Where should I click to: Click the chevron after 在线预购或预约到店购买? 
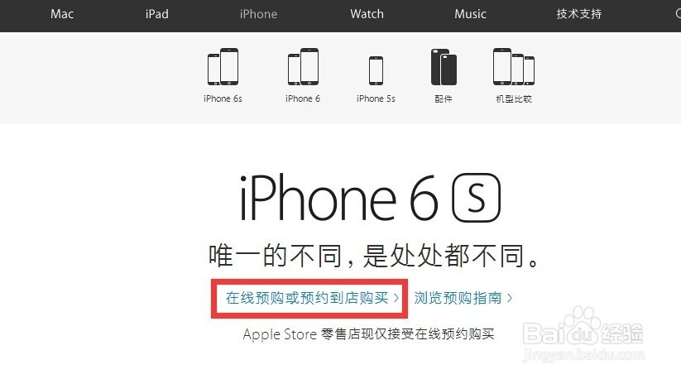[396, 298]
